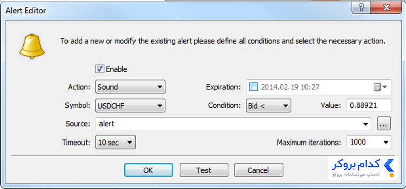The height and width of the screenshot is (189, 406).
Task: Click the help question mark button
Action: pyautogui.click(x=361, y=8)
